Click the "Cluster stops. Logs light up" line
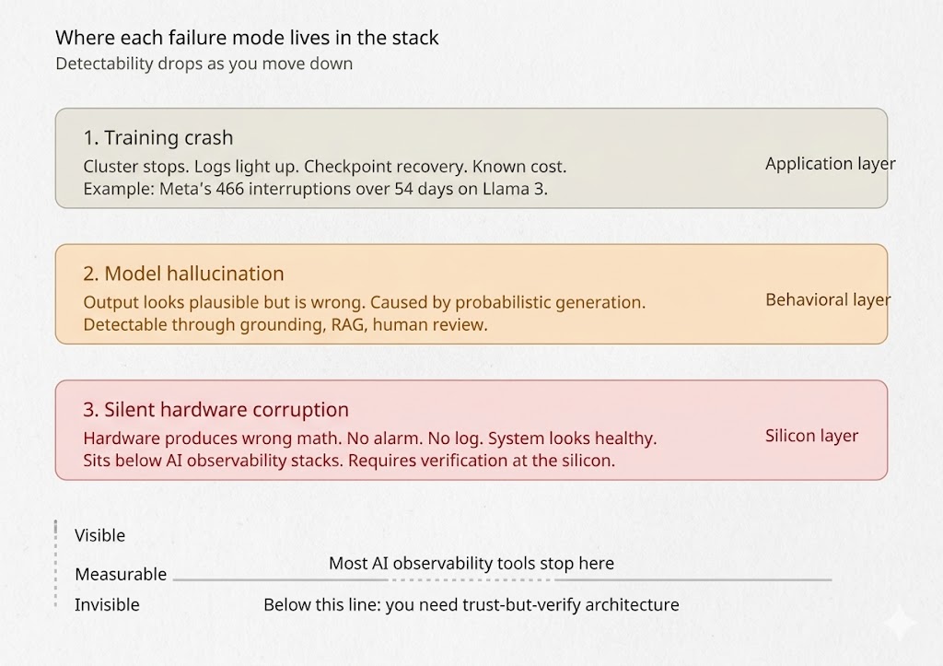 324,167
